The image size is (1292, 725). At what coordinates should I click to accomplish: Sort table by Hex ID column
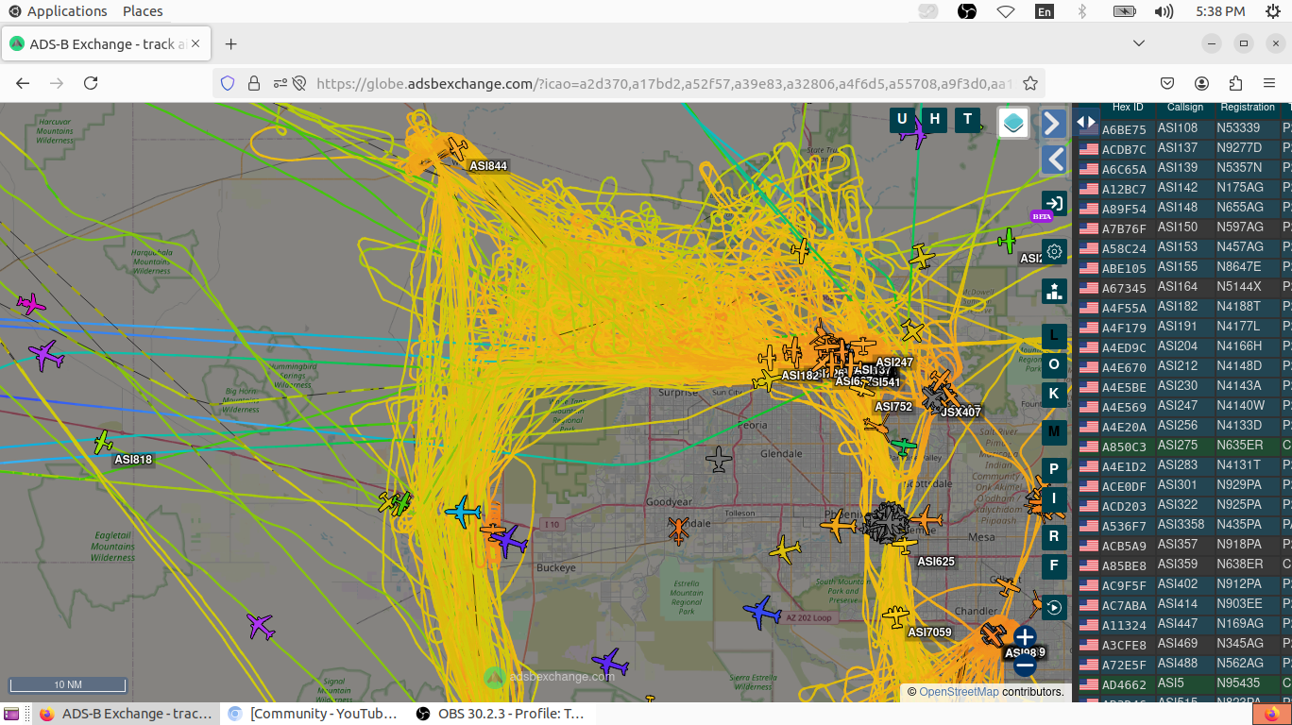[x=1128, y=108]
